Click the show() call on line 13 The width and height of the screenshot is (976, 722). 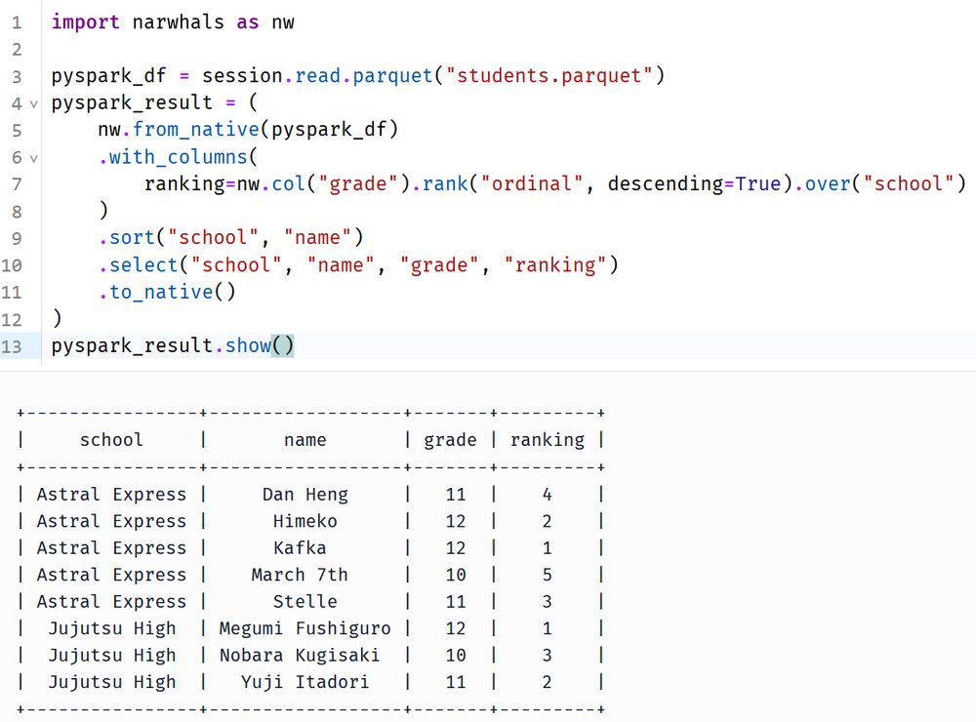click(259, 345)
